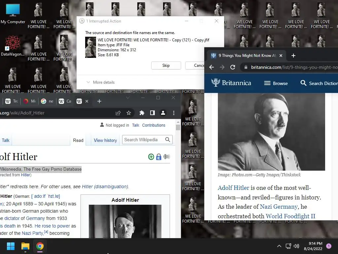The width and height of the screenshot is (338, 254).
Task: Open the DataWagon desktop shortcut
Action: tap(13, 46)
